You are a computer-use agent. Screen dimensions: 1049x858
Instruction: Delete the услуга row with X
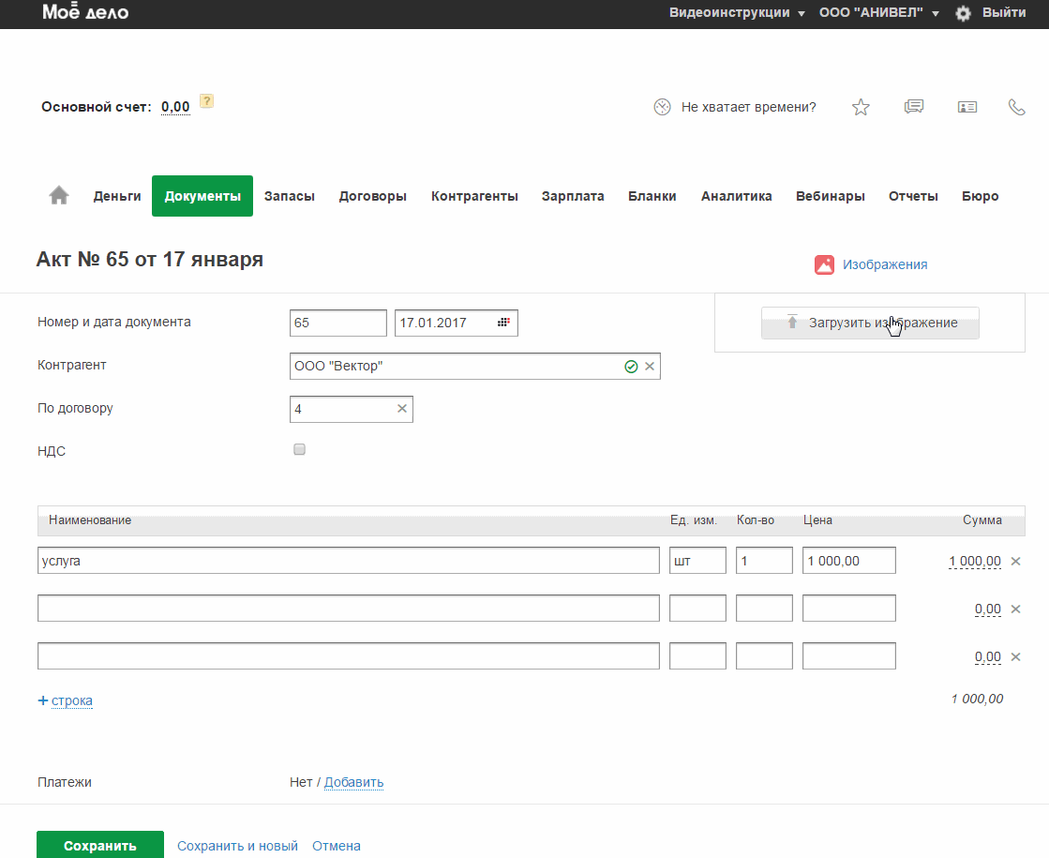tap(1014, 561)
